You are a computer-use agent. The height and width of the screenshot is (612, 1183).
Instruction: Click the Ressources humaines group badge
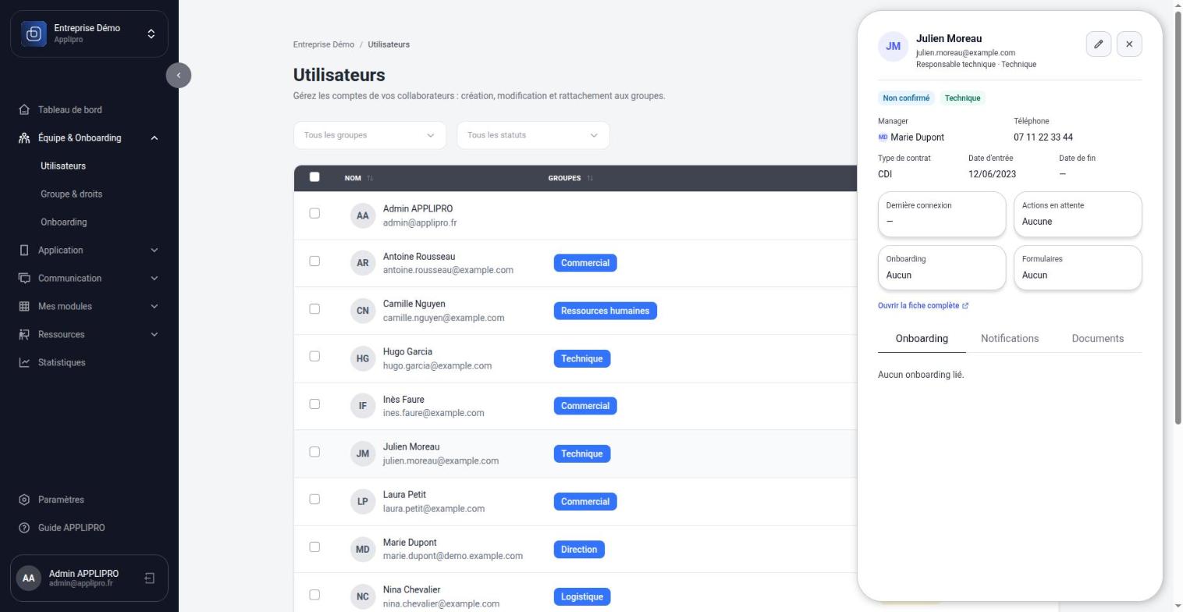tap(606, 311)
